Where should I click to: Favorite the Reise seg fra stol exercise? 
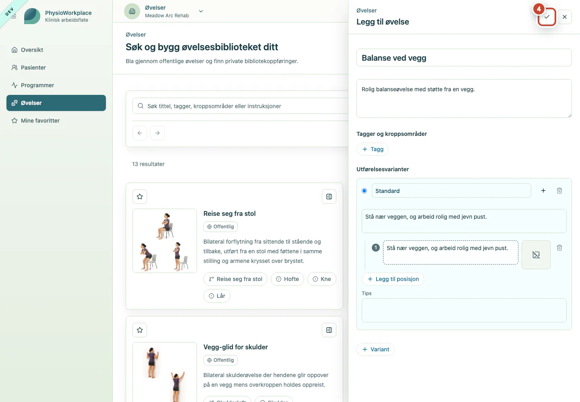[140, 197]
